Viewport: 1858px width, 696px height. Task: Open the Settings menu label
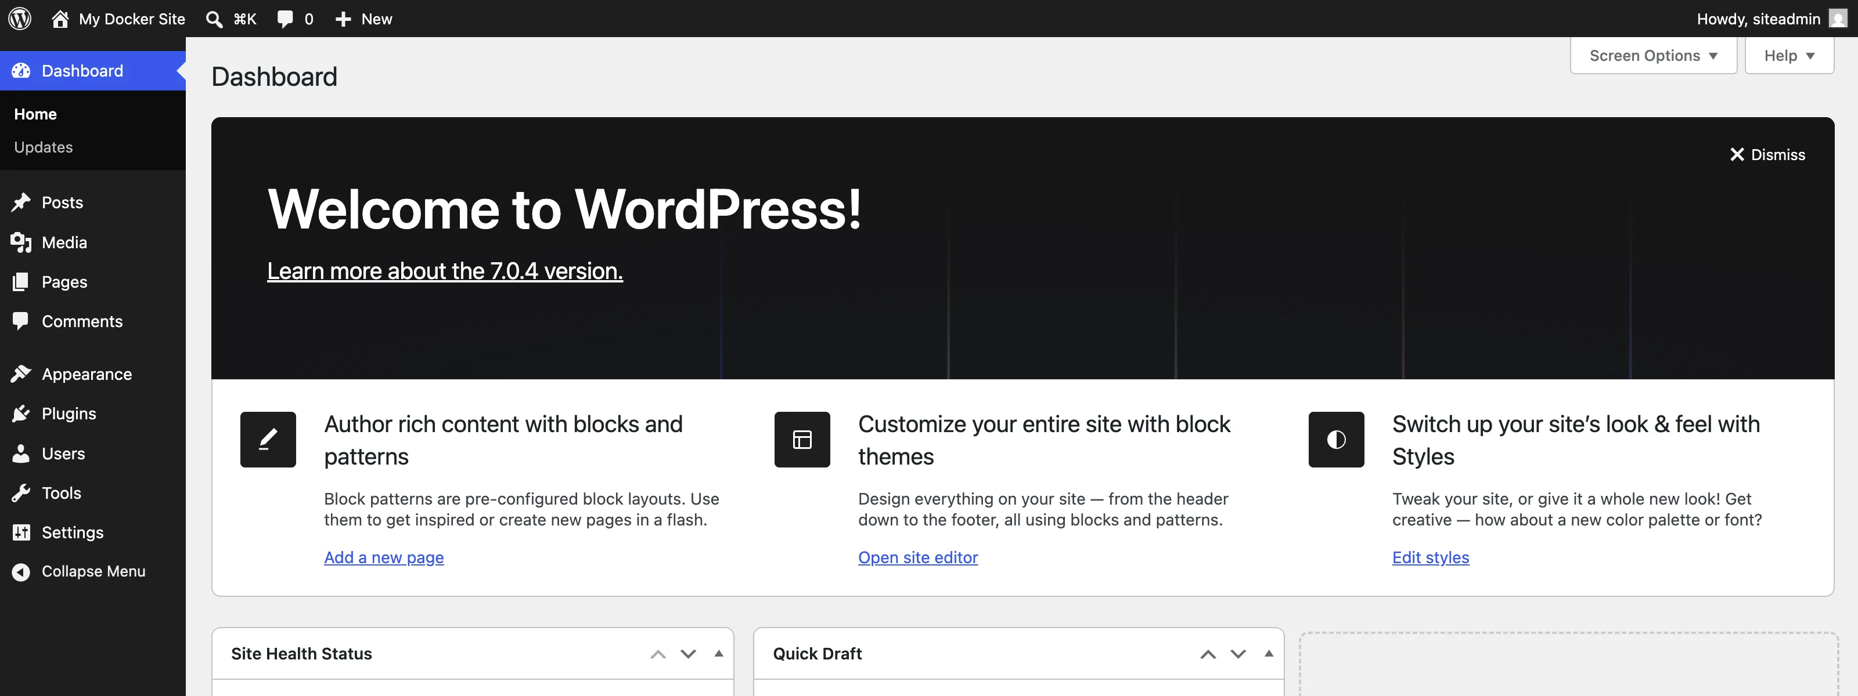pyautogui.click(x=73, y=532)
